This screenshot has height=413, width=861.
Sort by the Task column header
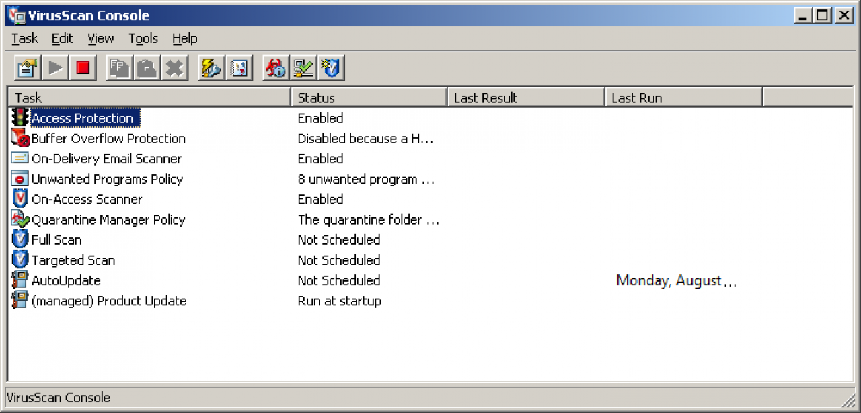pyautogui.click(x=149, y=98)
